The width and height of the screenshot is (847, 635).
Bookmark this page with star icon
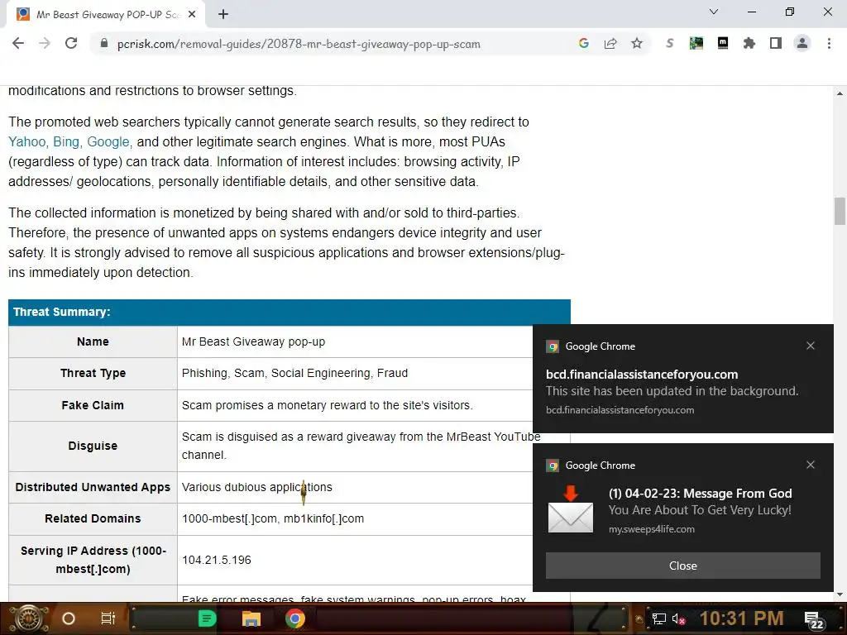(637, 43)
